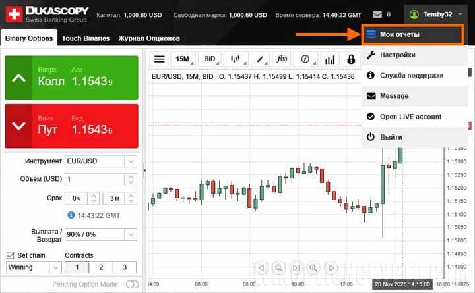Click the Капитал 1,000.60 USD value
The height and width of the screenshot is (293, 475).
click(142, 15)
